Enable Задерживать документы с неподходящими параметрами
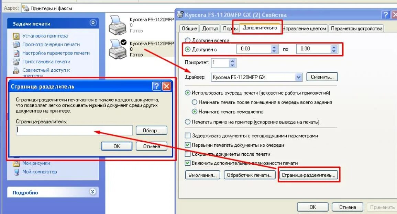 pyautogui.click(x=188, y=136)
